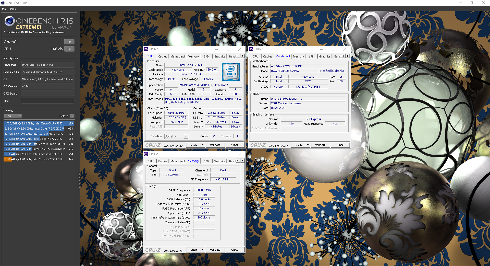The height and width of the screenshot is (266, 490).
Task: Select ranking entry Intel Core i7-3770
Action: pyautogui.click(x=39, y=139)
